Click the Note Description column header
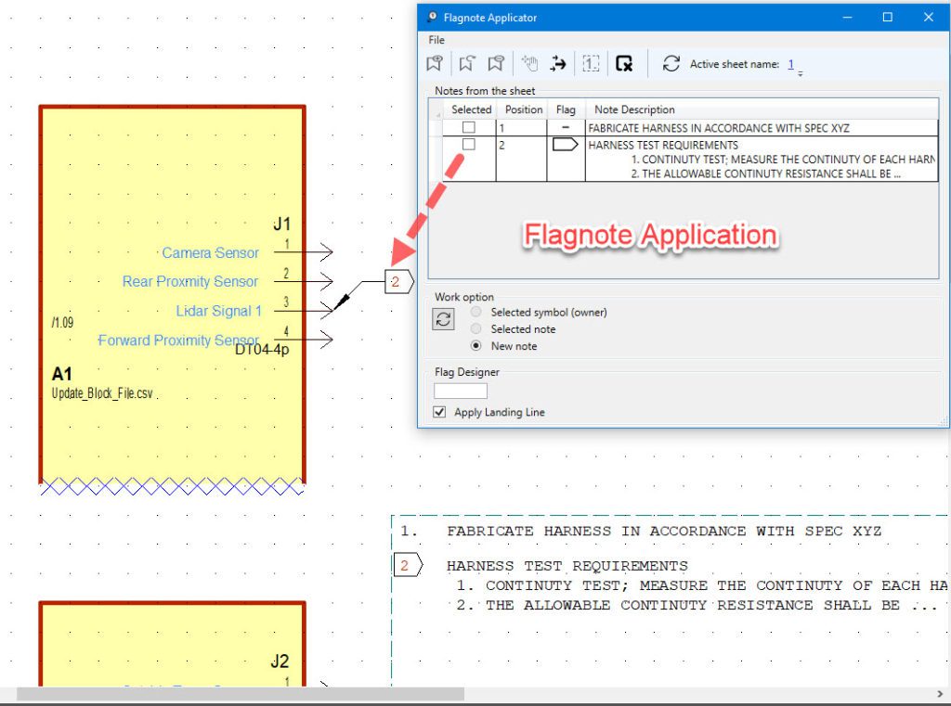Screen dimensions: 951x706 (x=634, y=109)
